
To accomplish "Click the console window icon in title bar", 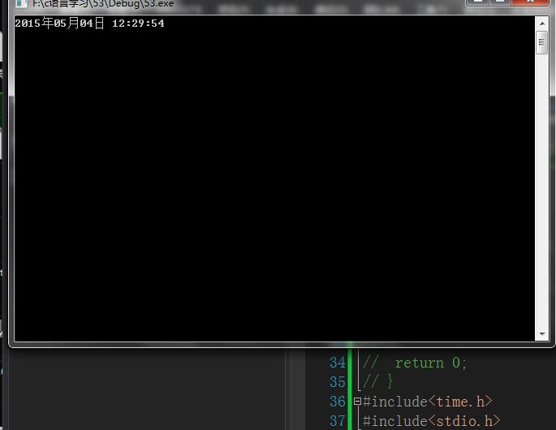I will point(22,3).
